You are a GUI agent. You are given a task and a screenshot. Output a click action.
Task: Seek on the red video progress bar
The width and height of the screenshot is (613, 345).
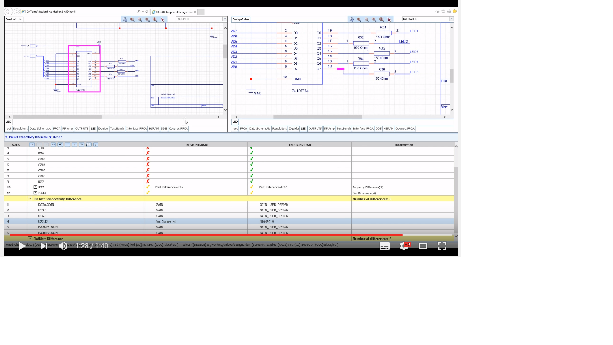206,235
